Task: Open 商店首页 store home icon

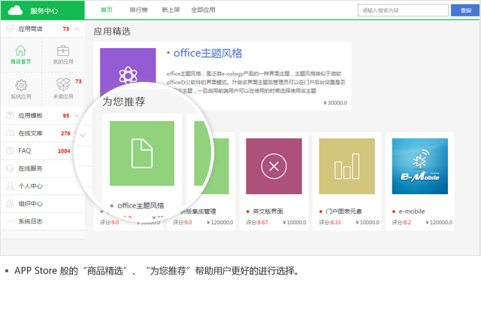Action: 21,51
